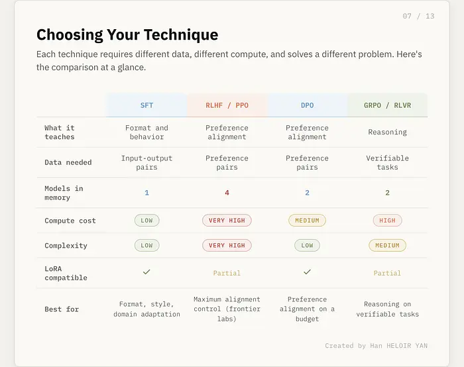
Task: Select the RLHF / PPO column header
Action: coord(227,105)
